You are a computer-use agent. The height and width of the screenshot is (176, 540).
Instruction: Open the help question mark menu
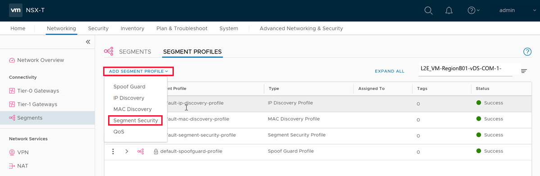click(x=473, y=10)
